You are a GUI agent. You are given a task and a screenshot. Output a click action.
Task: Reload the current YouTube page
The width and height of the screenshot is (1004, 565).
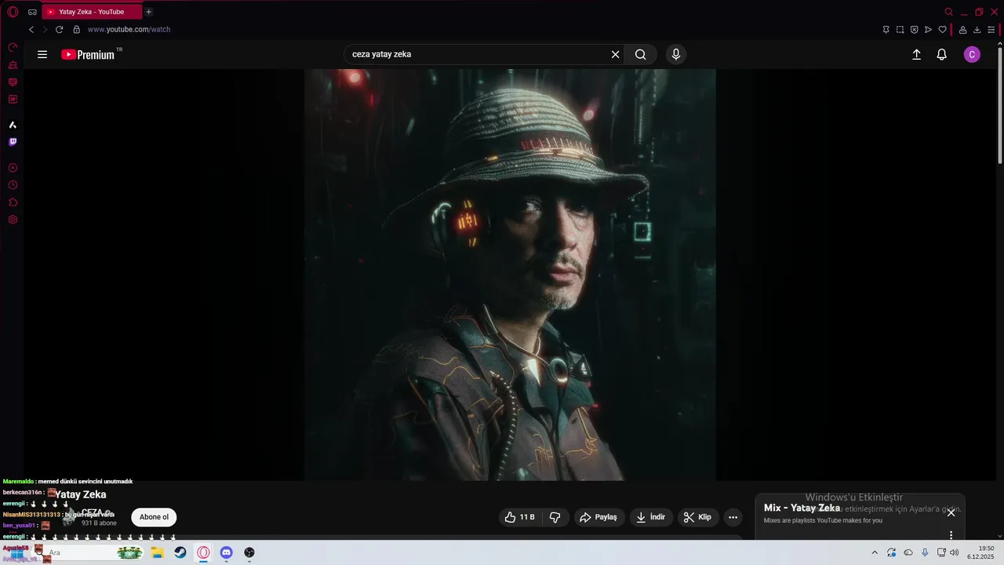pos(59,30)
